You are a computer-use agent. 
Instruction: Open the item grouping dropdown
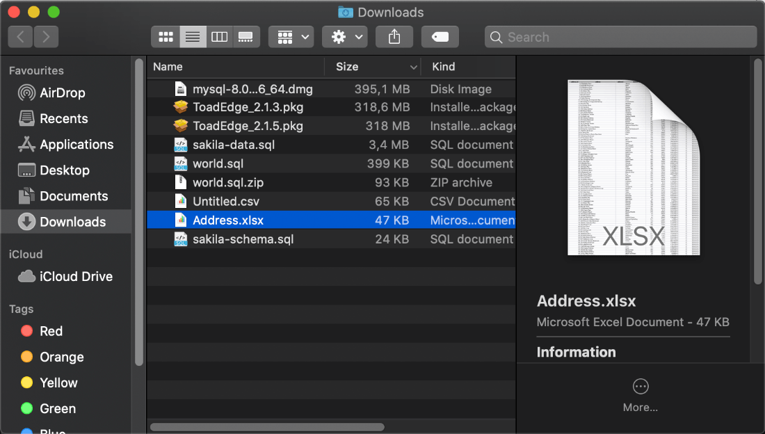(291, 36)
